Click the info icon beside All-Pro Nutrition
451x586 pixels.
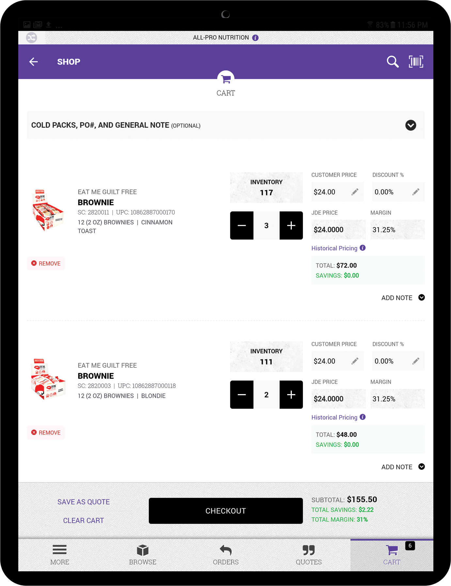[256, 38]
